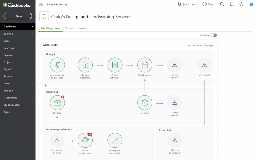Click the Review transactions icon
This screenshot has height=160, width=256.
click(85, 141)
